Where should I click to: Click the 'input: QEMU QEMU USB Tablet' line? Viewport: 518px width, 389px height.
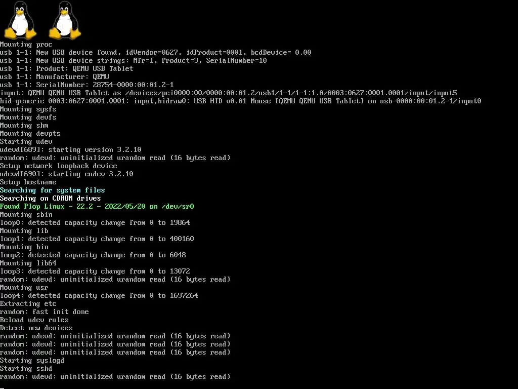229,93
